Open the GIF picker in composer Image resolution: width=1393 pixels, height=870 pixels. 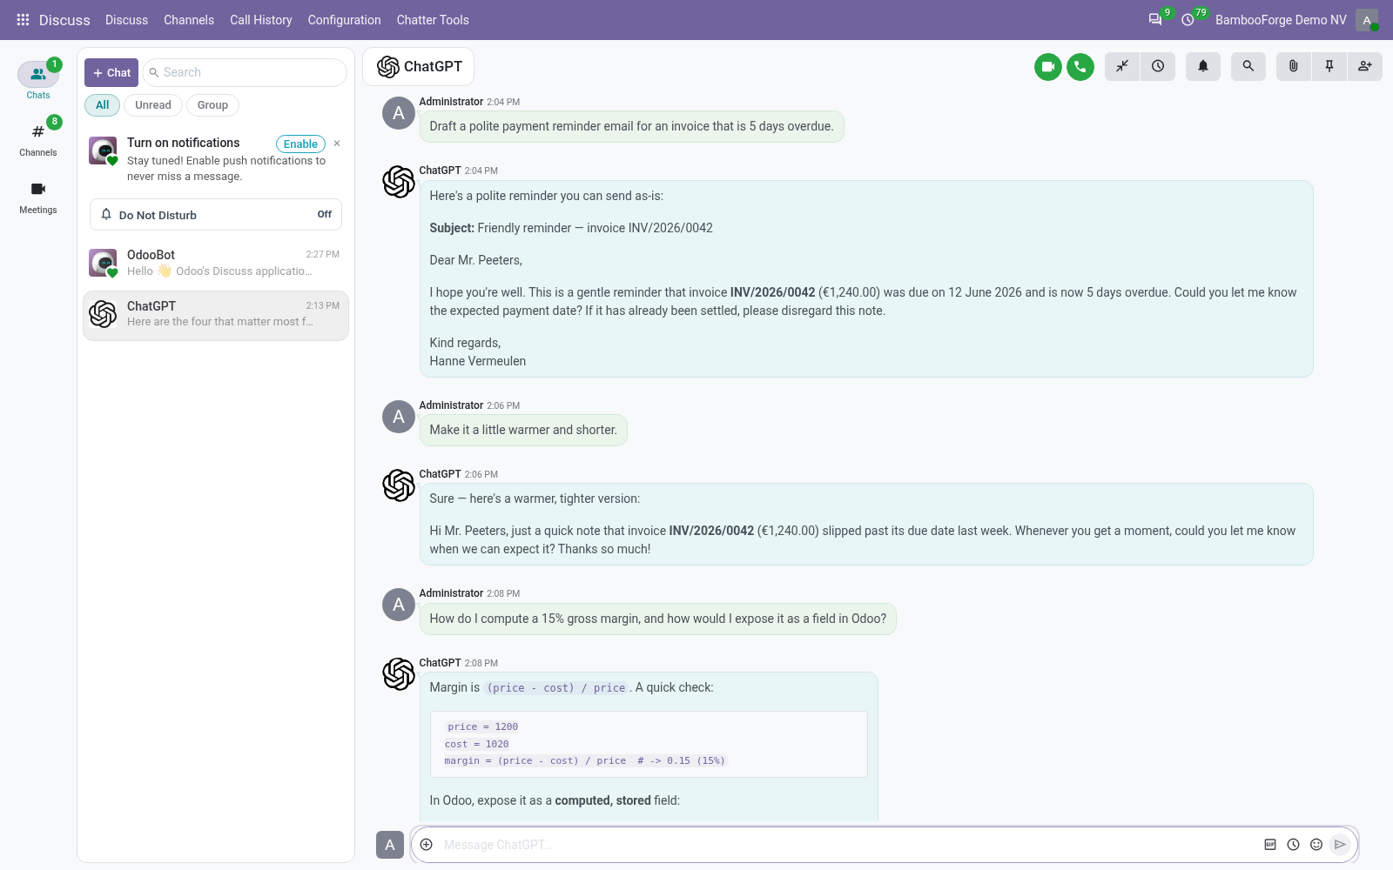point(1270,845)
